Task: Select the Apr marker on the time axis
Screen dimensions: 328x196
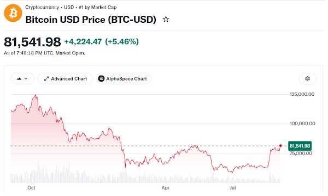Action: [x=166, y=188]
